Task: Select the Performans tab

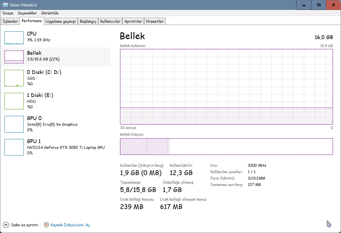Action: coord(31,21)
